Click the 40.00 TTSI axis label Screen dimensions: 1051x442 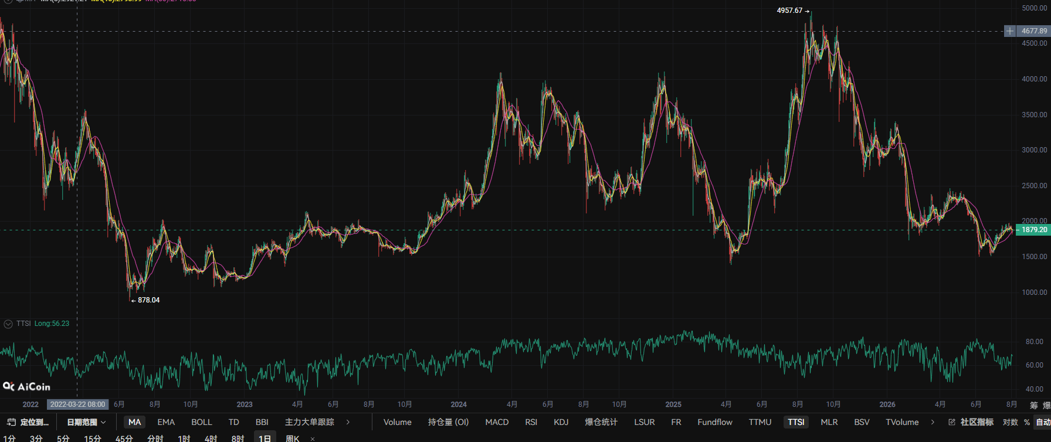[1035, 389]
